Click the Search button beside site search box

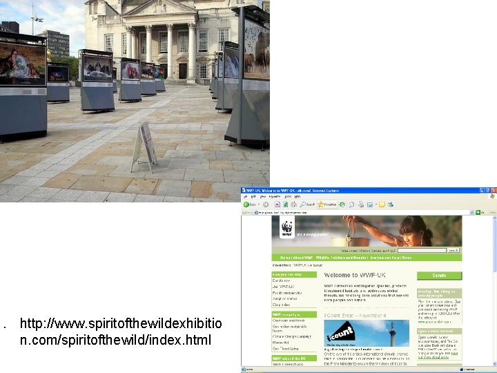(454, 251)
